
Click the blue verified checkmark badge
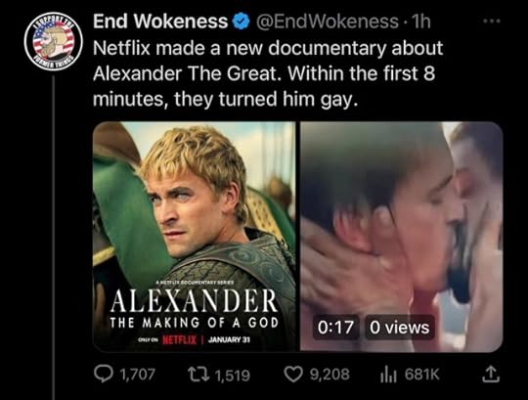[x=242, y=22]
